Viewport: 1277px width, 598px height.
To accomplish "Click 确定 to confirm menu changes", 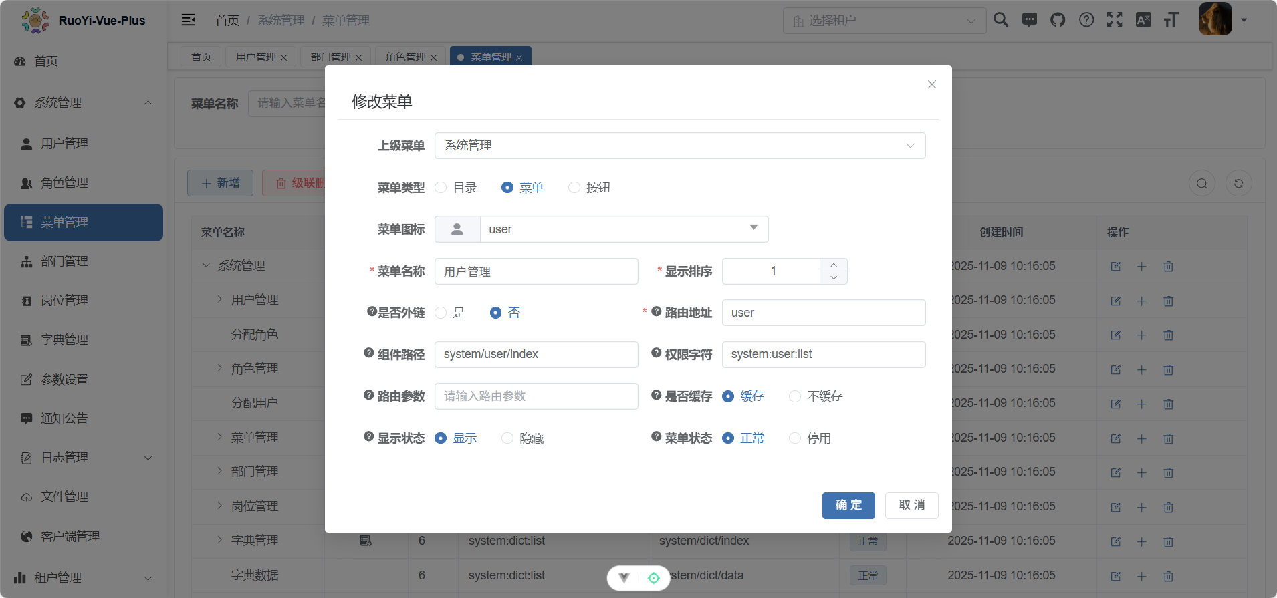I will 848,506.
